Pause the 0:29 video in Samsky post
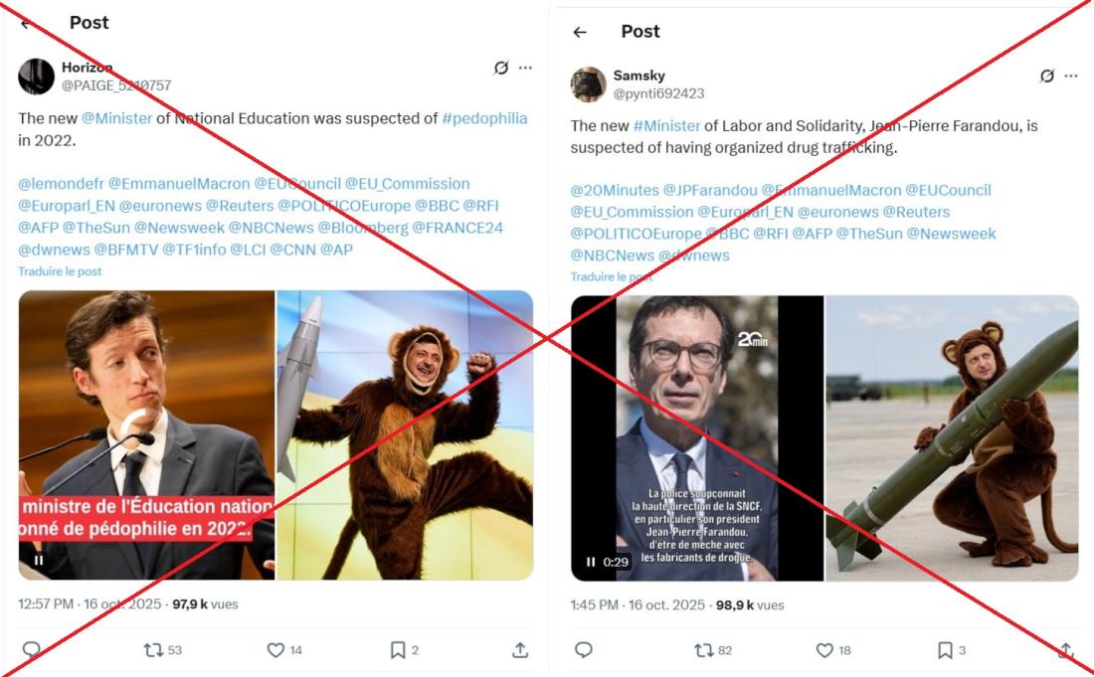 point(591,562)
